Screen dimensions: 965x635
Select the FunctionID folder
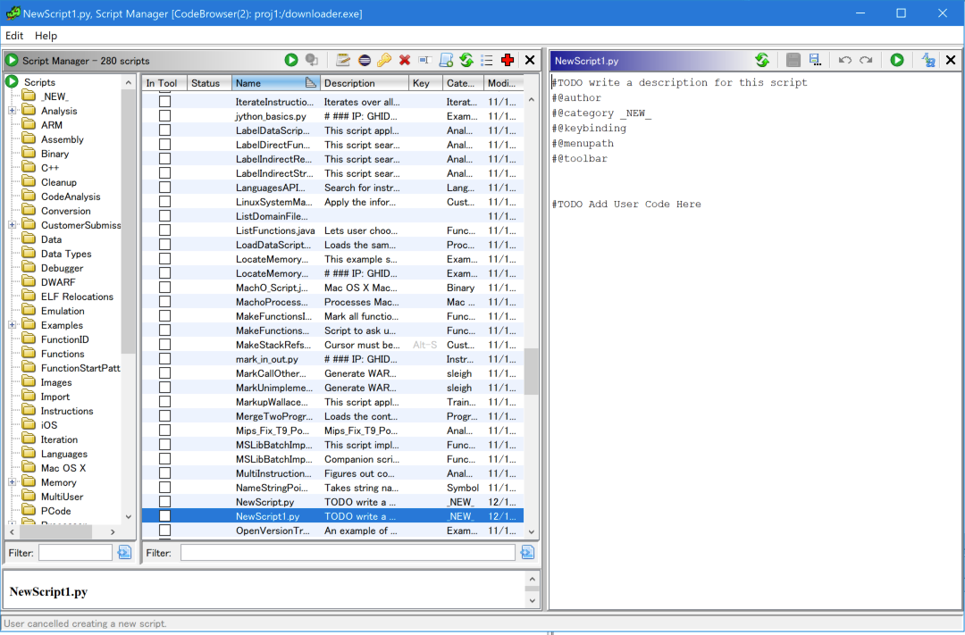[64, 339]
